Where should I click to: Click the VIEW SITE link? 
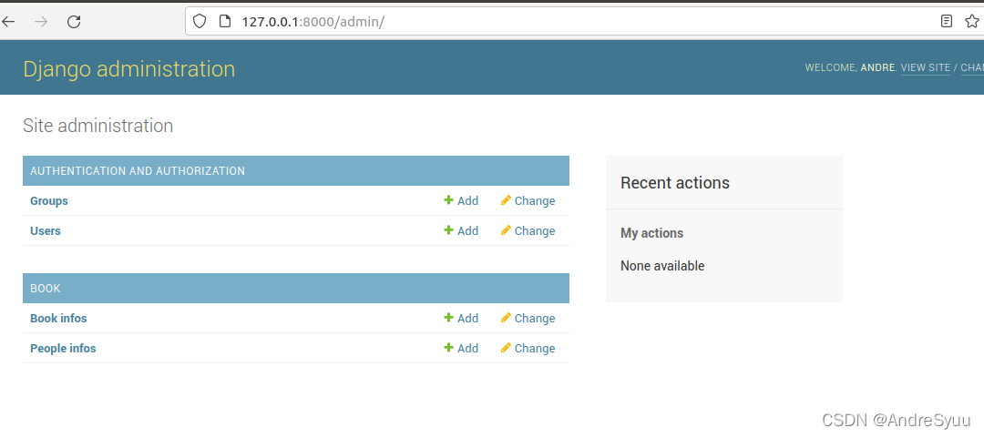[925, 67]
